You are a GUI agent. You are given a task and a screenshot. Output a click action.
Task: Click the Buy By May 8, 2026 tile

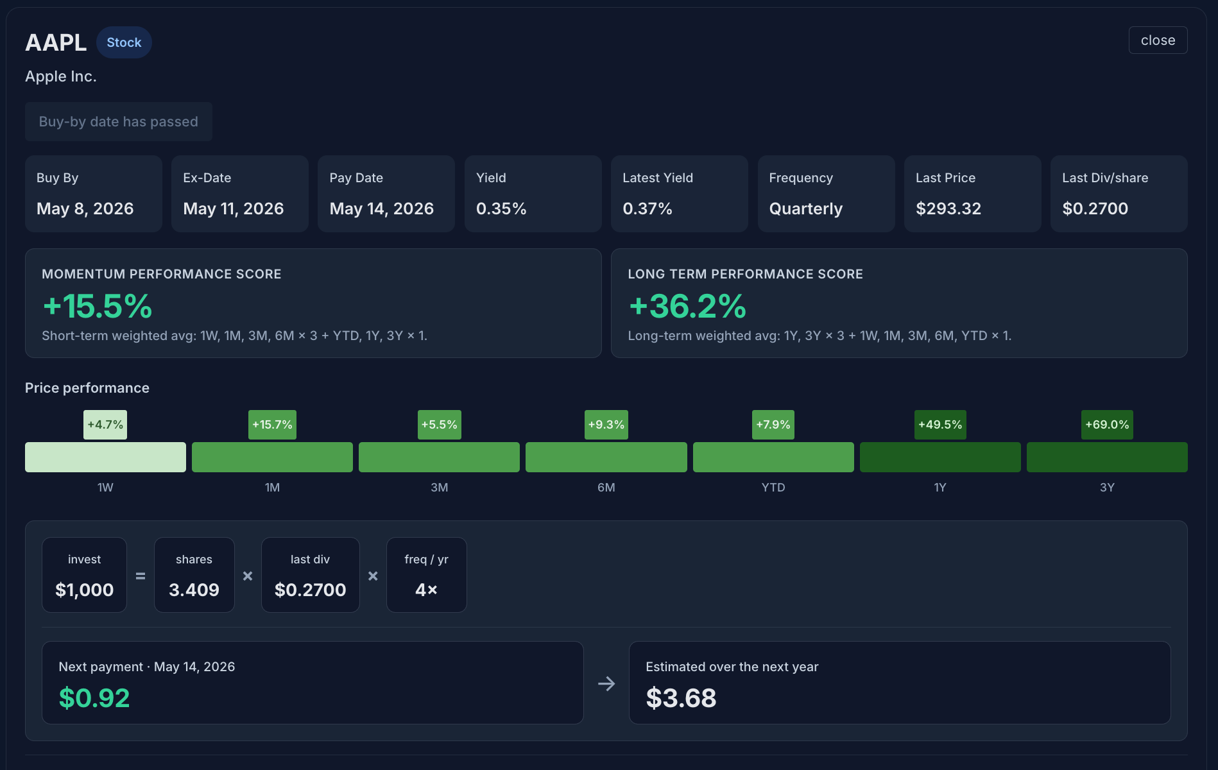pyautogui.click(x=94, y=194)
